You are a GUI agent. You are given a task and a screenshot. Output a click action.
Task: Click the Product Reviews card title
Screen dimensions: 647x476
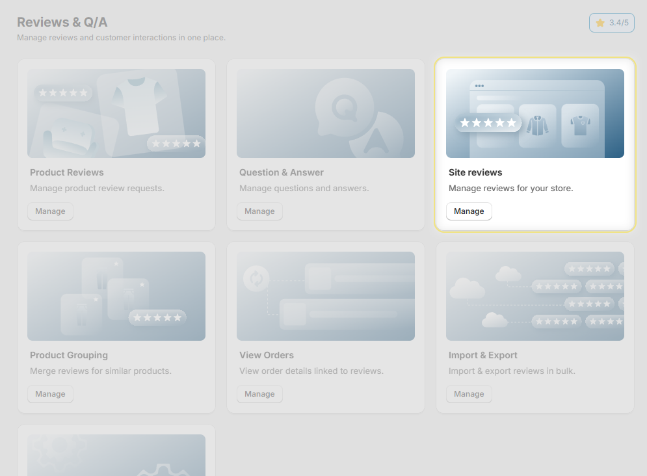67,172
